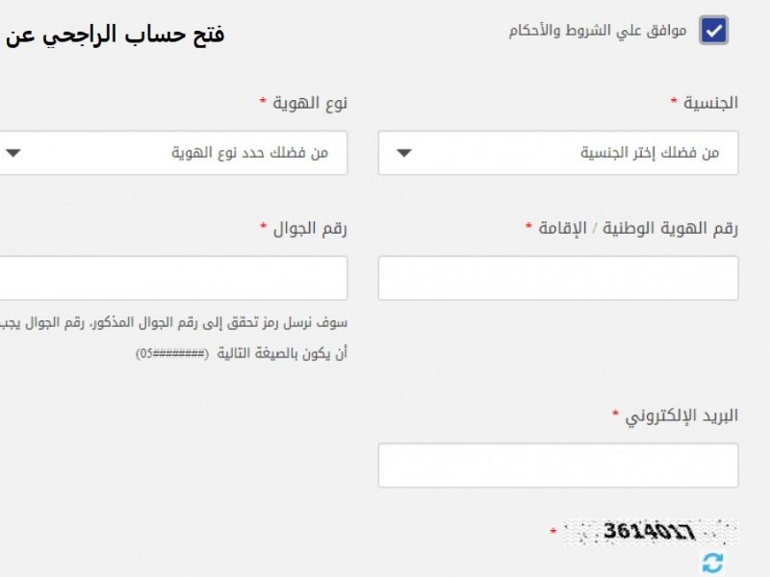Click the موافق على الشروط والأحكام label

(x=597, y=31)
